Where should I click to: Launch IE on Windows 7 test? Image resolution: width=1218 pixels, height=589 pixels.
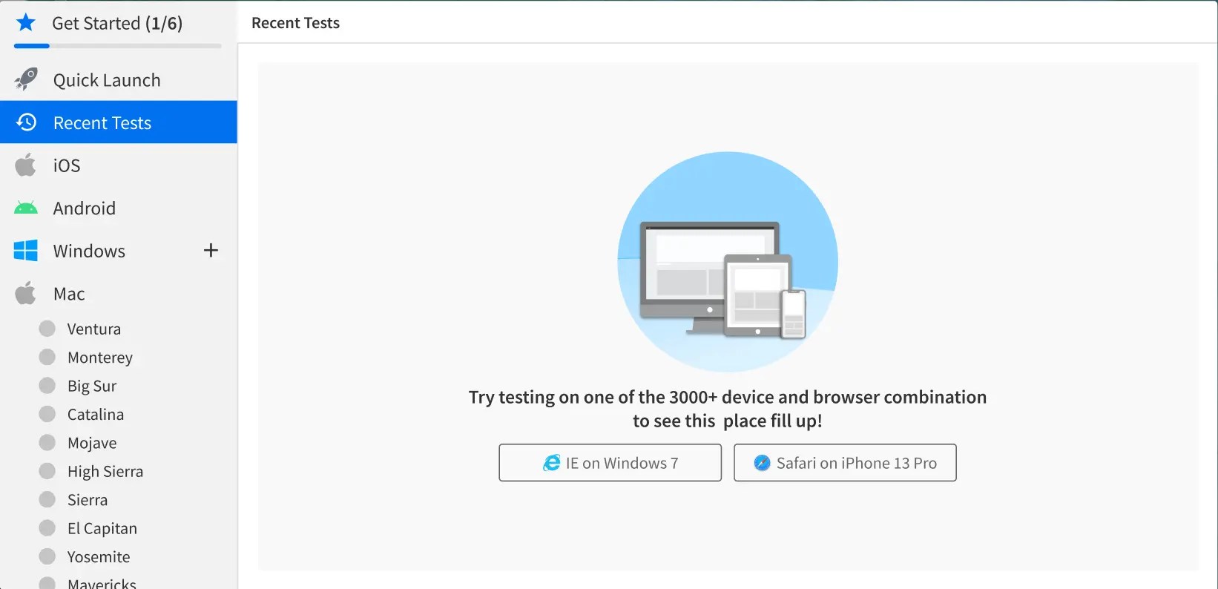pyautogui.click(x=610, y=463)
